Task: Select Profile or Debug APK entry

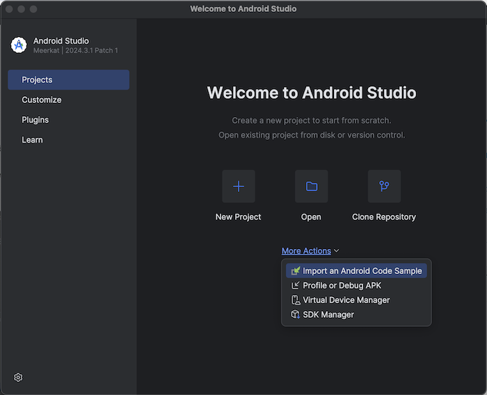Action: (x=356, y=285)
